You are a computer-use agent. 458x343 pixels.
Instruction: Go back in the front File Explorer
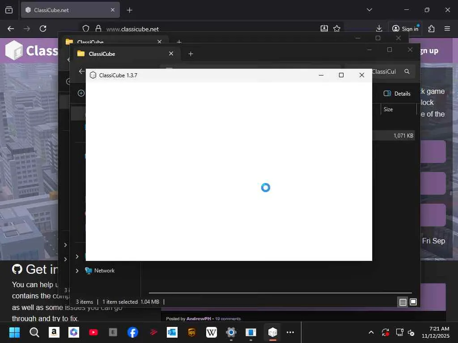pos(81,71)
